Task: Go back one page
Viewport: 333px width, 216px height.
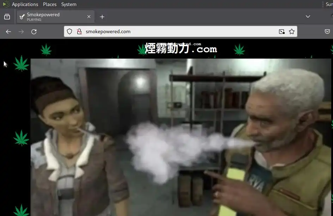Action: [8, 32]
